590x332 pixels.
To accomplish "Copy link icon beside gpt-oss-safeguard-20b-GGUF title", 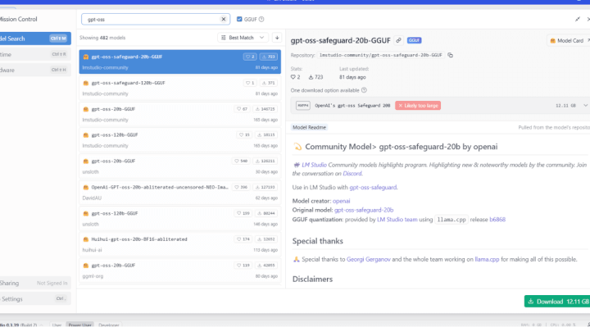I will [398, 40].
